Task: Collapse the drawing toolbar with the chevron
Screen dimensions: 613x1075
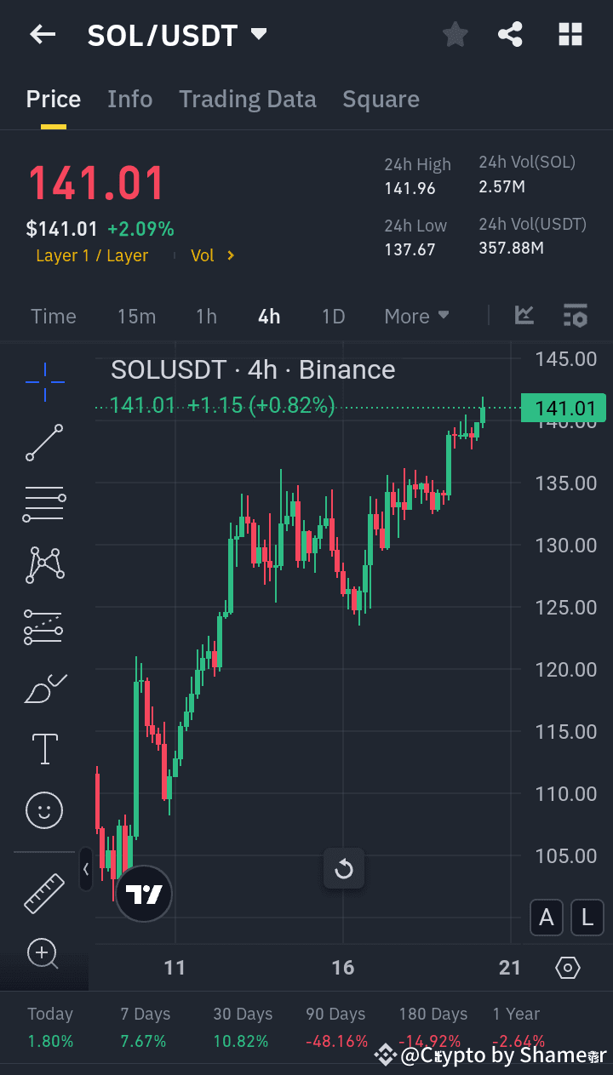Action: point(86,870)
